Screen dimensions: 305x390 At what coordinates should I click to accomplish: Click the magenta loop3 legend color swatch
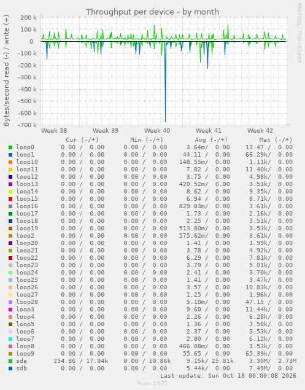[x=10, y=310]
